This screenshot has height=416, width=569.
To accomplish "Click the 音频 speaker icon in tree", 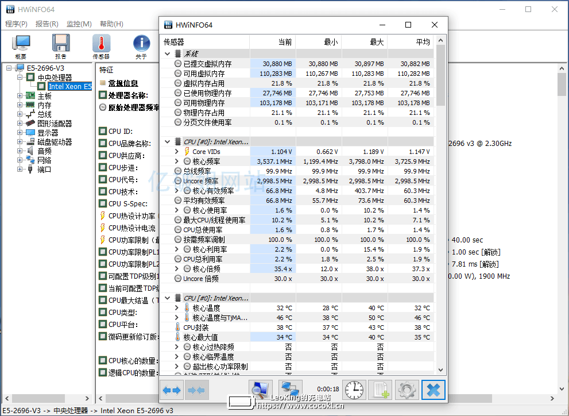I will click(30, 151).
